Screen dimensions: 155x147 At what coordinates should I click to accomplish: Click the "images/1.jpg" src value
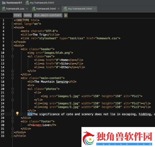[x=68, y=96]
